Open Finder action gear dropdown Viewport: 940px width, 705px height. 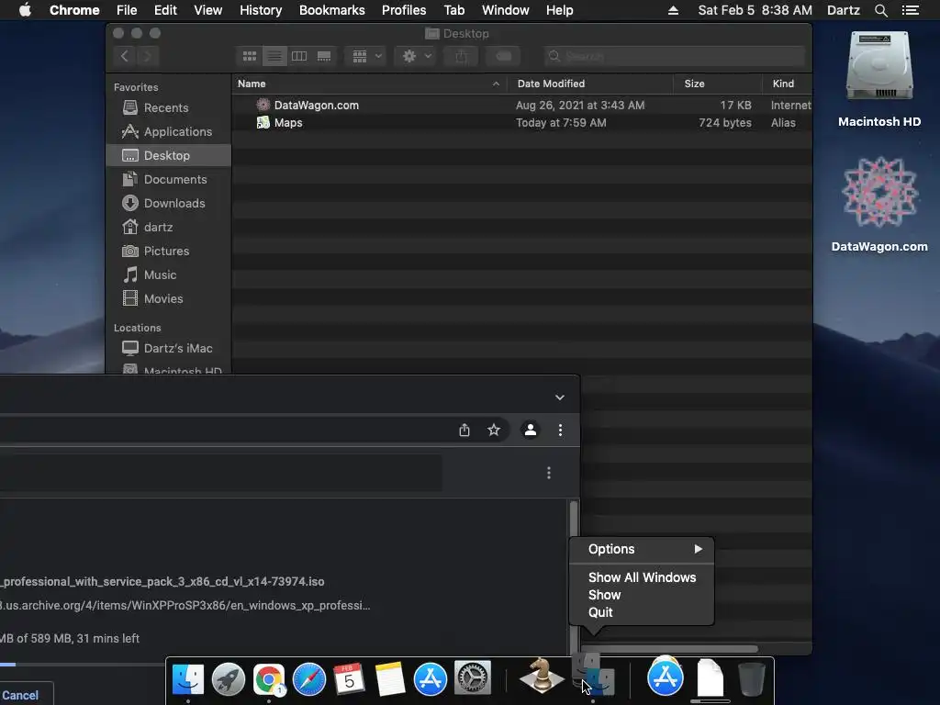(417, 56)
